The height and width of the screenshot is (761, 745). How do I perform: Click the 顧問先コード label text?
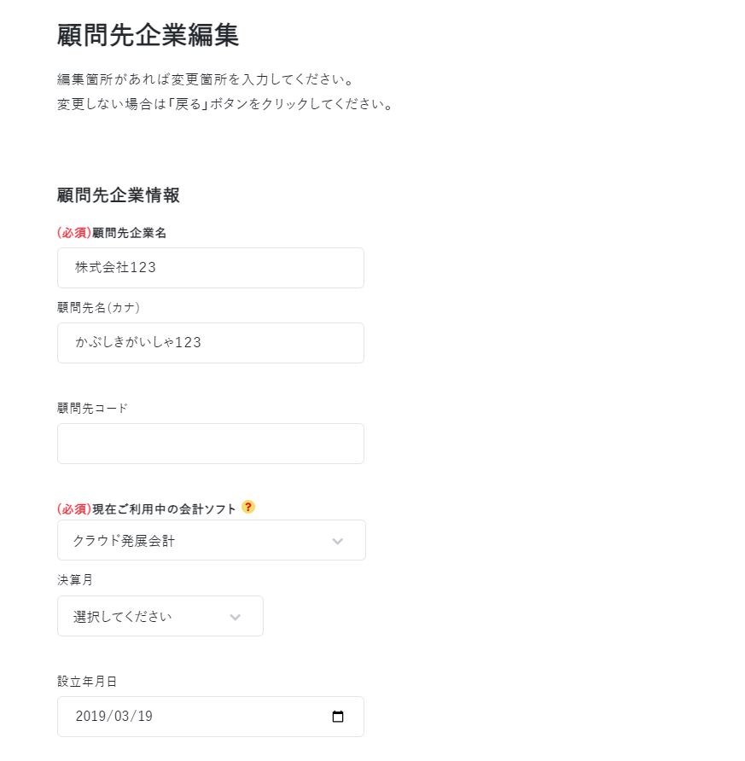pos(92,408)
